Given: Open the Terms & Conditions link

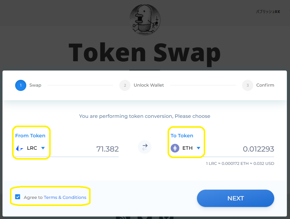Looking at the screenshot, I should [x=65, y=197].
